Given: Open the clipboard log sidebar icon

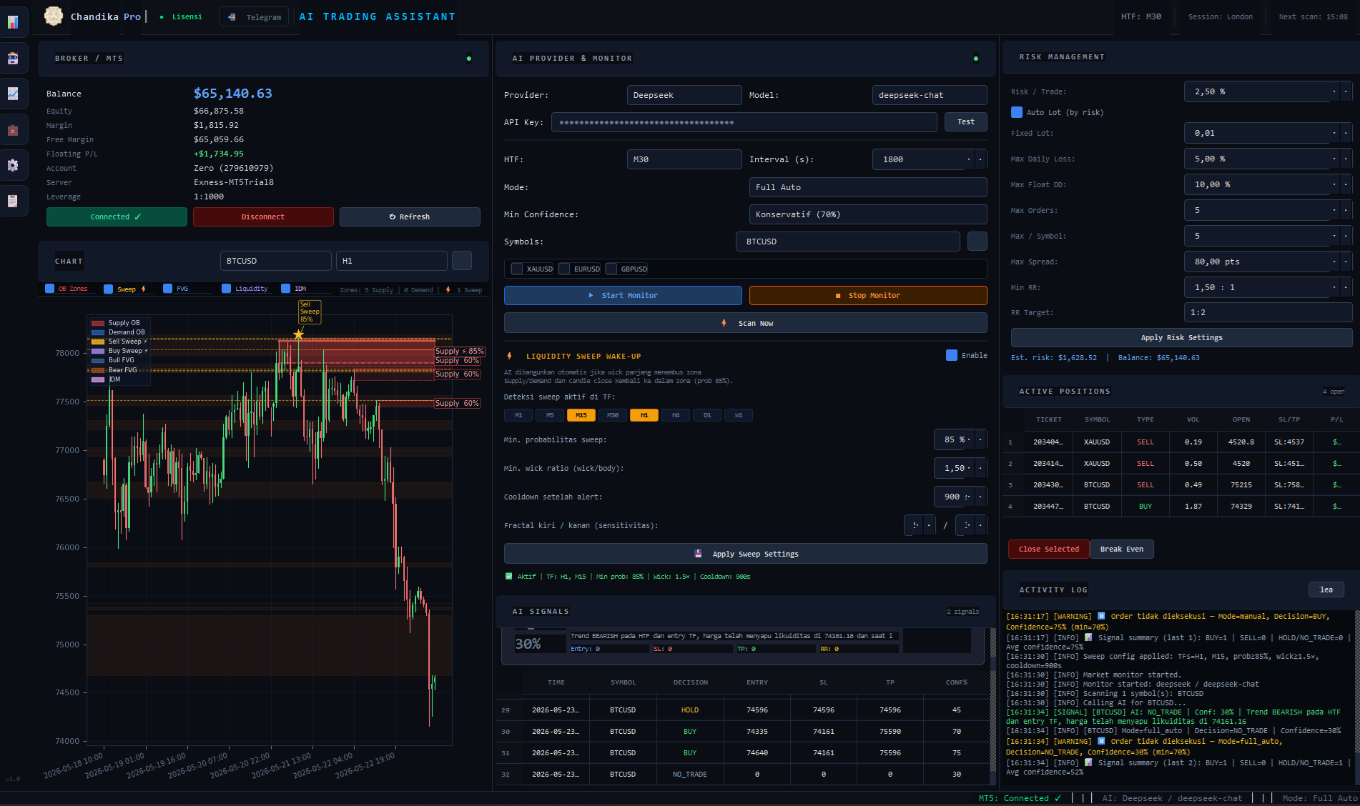Looking at the screenshot, I should point(13,201).
